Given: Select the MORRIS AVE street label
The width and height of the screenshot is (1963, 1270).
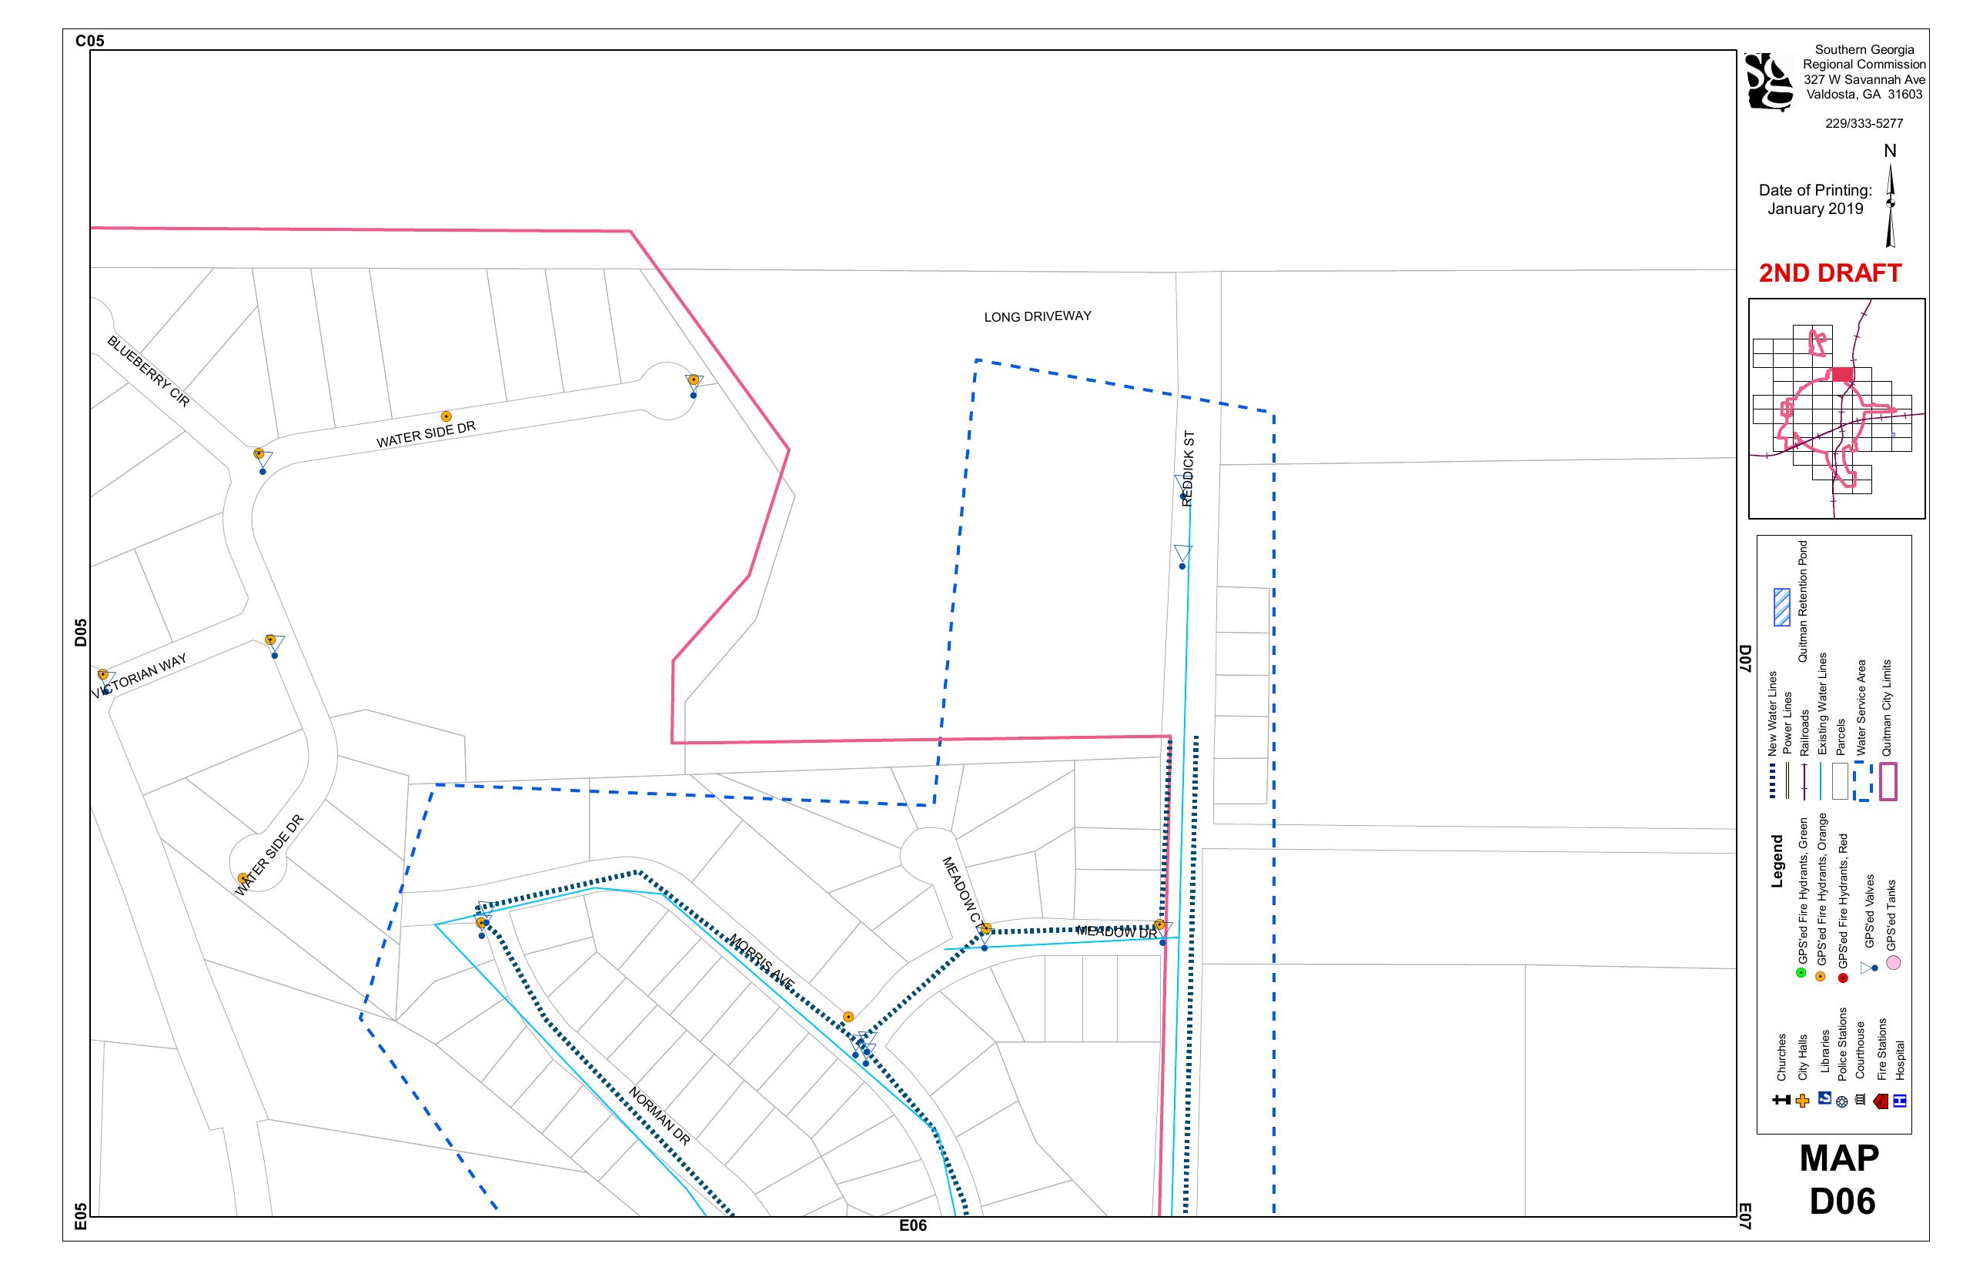Looking at the screenshot, I should pos(761,961).
